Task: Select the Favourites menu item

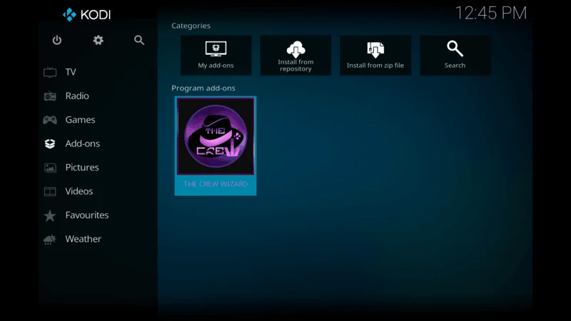Action: [x=87, y=215]
